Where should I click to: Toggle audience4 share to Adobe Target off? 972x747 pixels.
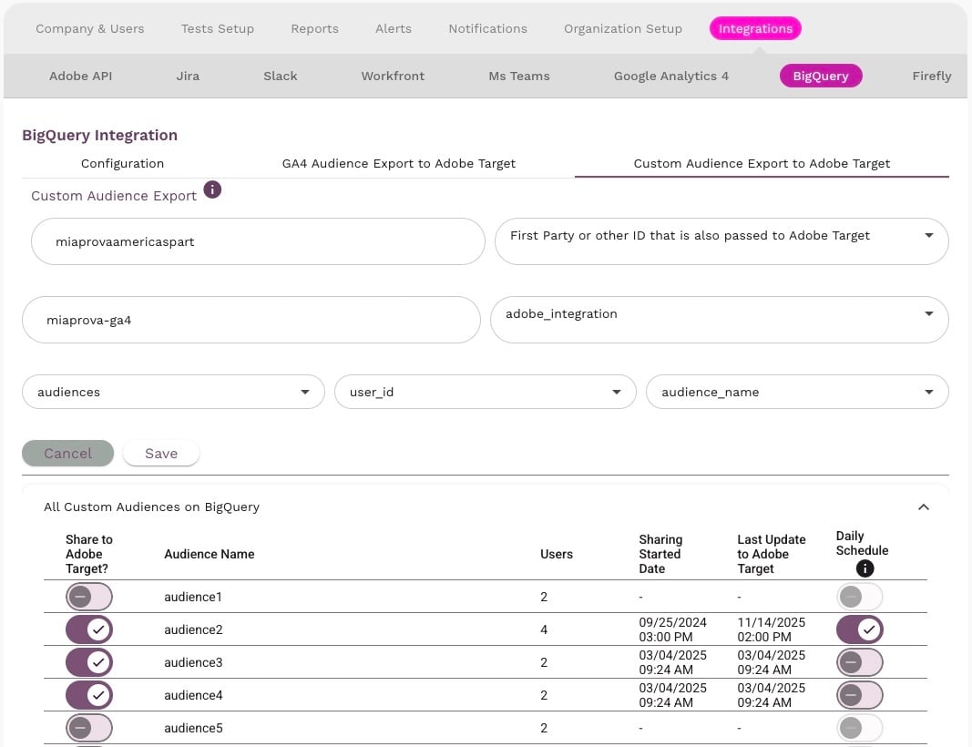[x=88, y=696]
